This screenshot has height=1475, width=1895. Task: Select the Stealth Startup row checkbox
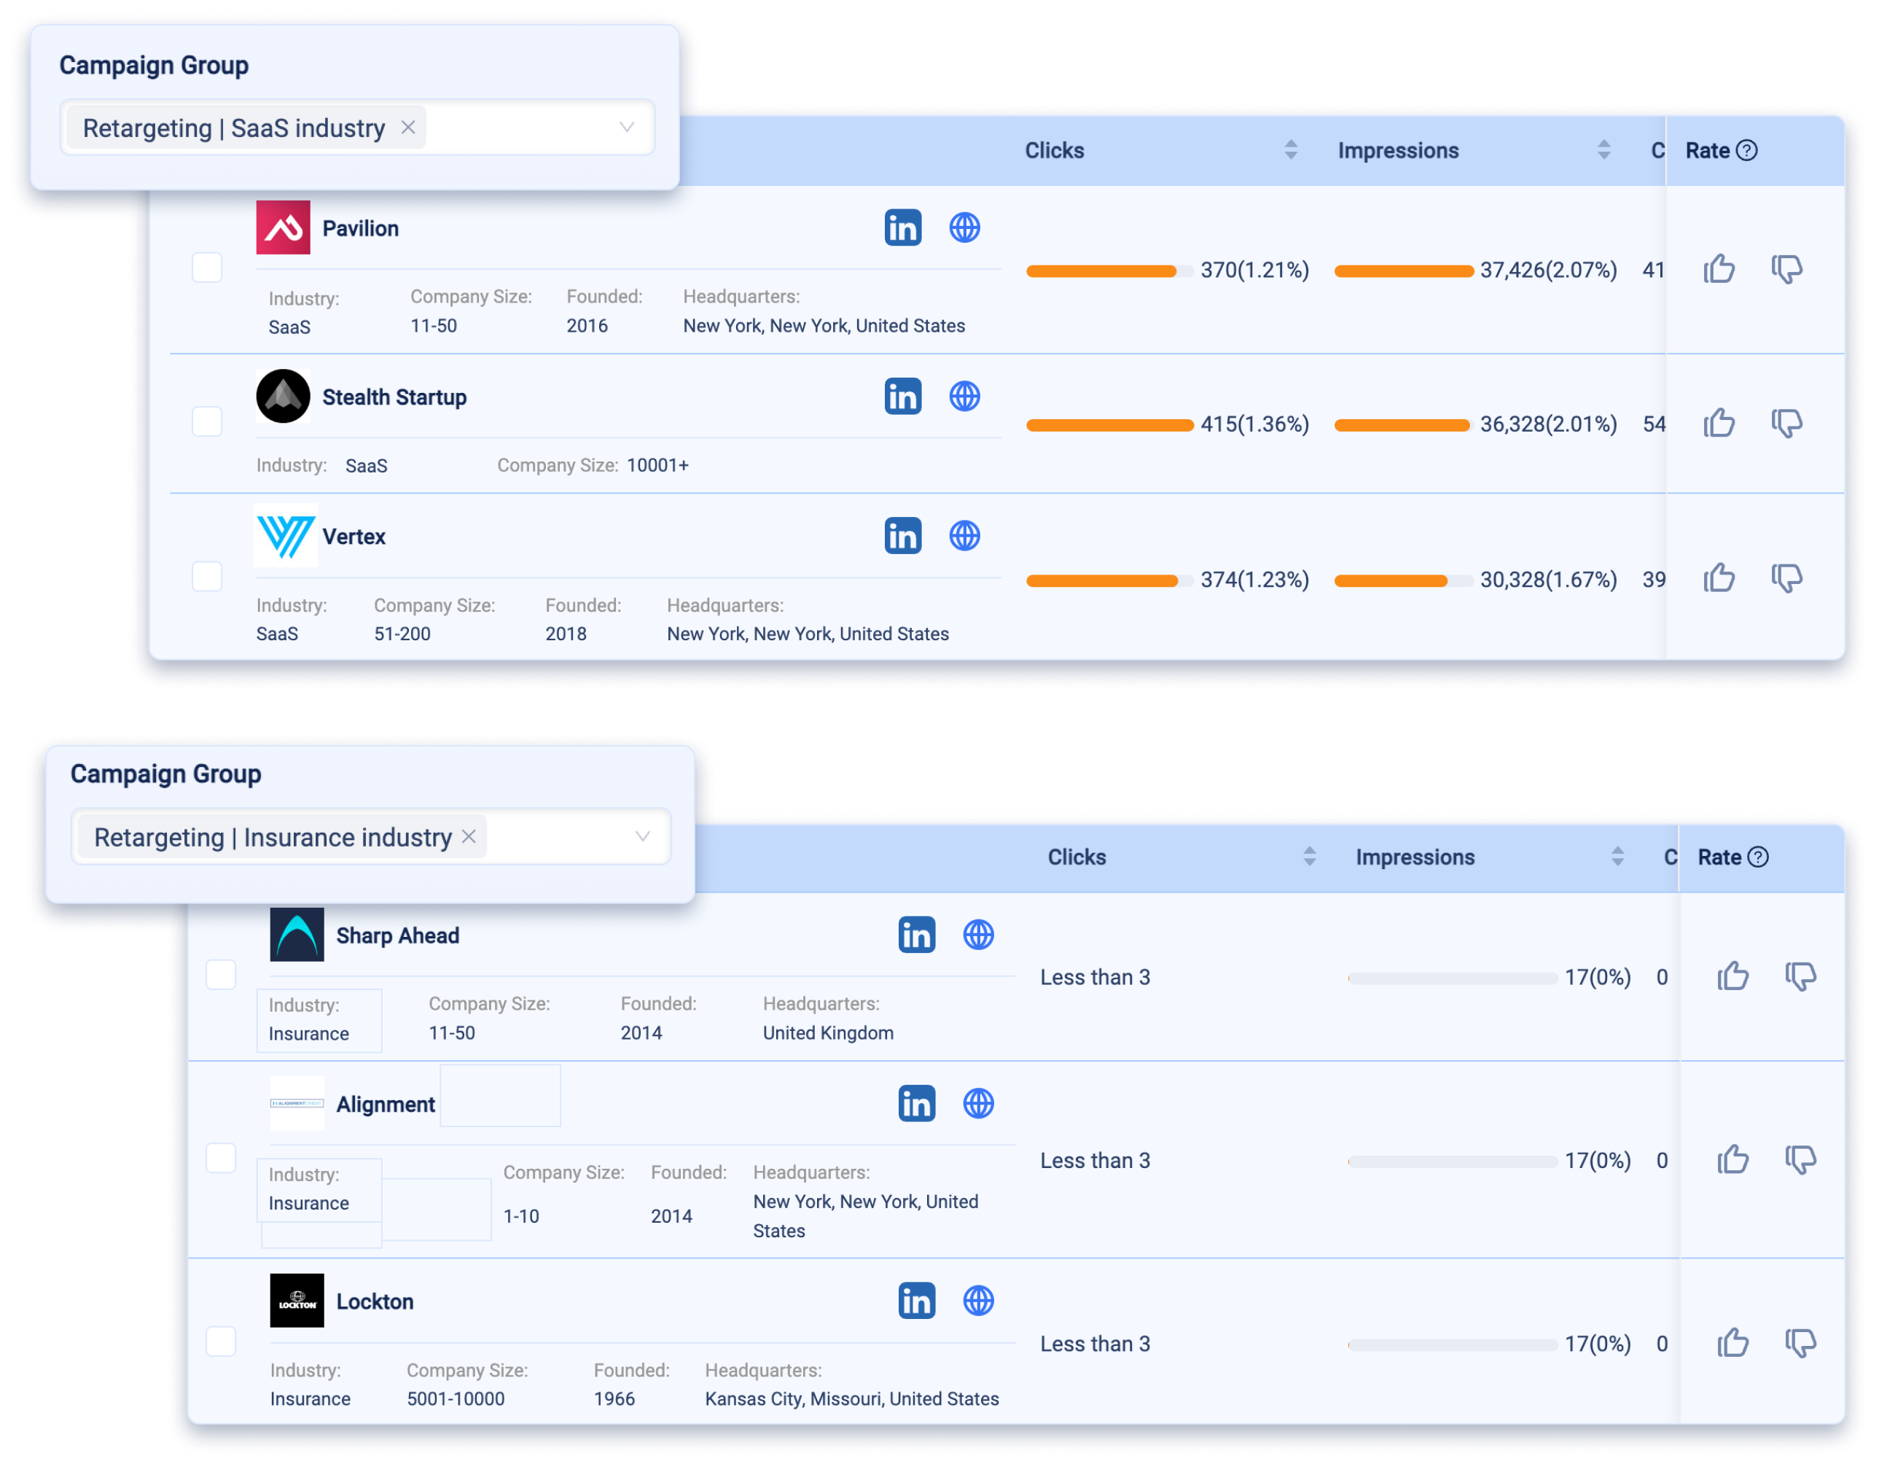[206, 422]
